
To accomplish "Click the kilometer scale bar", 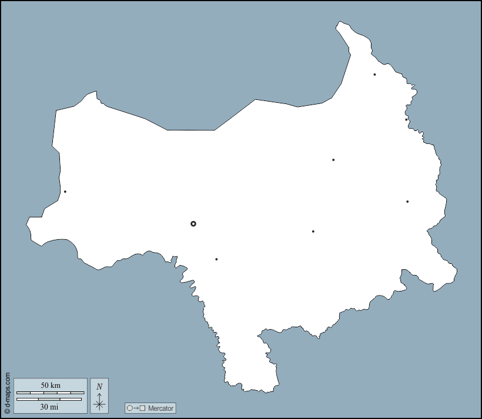I will pyautogui.click(x=51, y=392).
